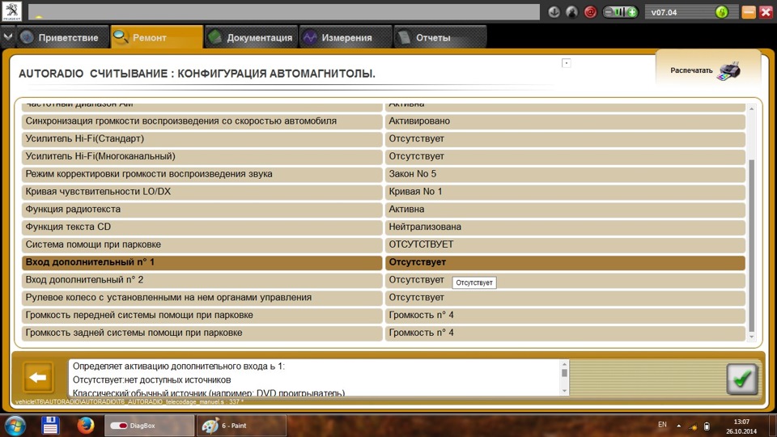
Task: Open the Windows Start menu
Action: [15, 426]
